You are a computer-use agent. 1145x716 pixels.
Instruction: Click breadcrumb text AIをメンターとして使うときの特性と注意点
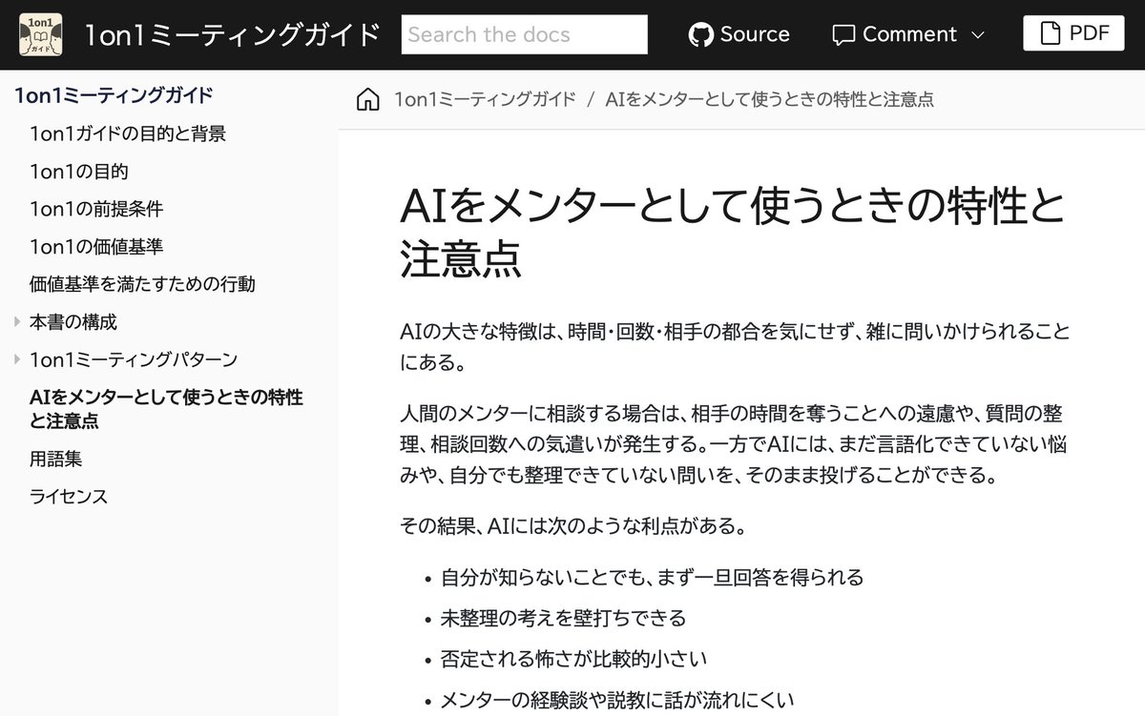click(769, 99)
